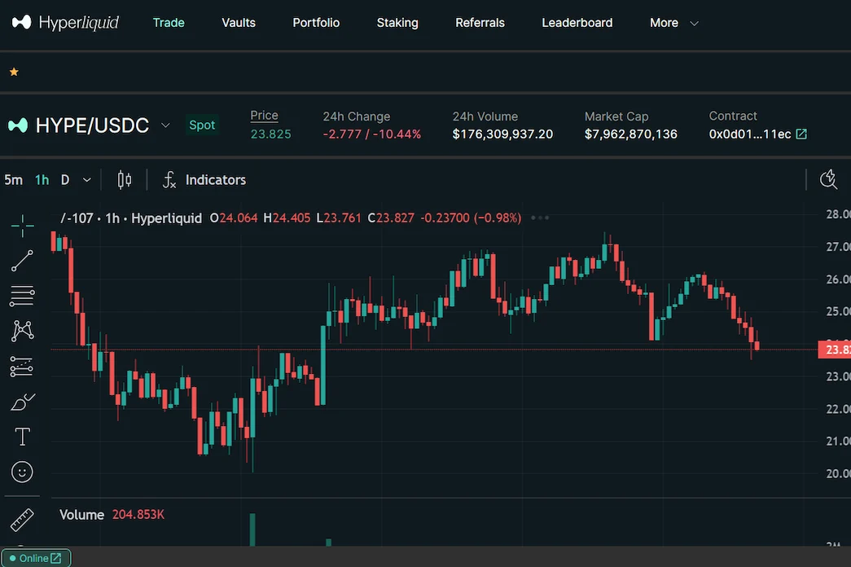Select the ruler measure tool
Screen dimensions: 851x567
22,520
